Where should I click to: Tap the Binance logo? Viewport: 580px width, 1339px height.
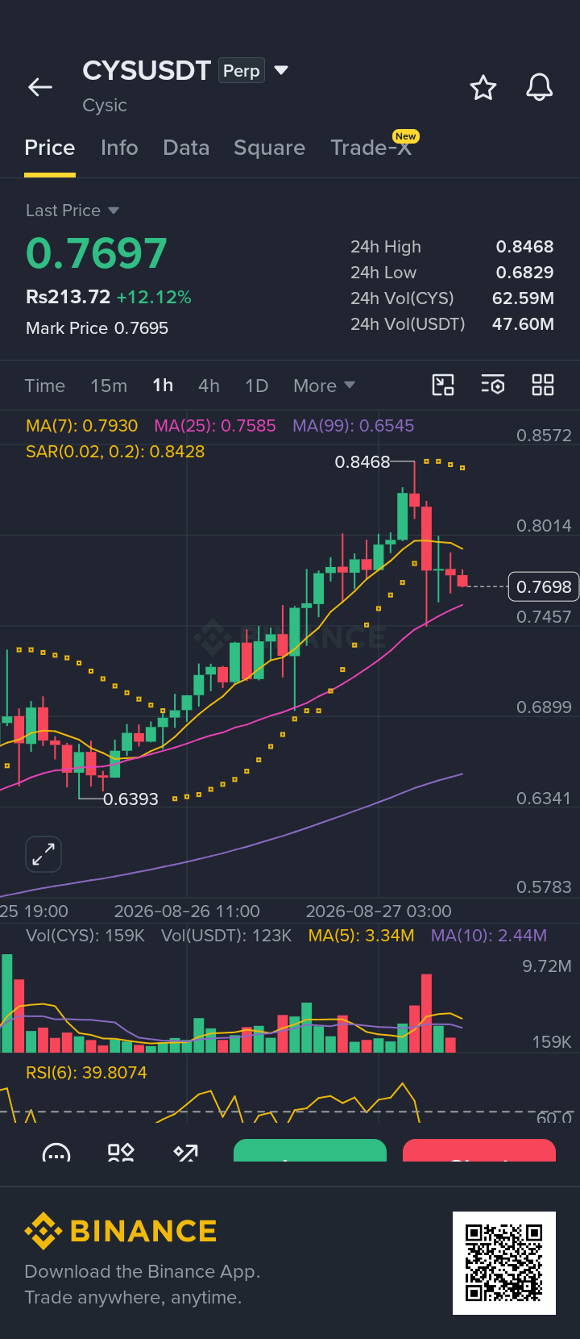121,1231
